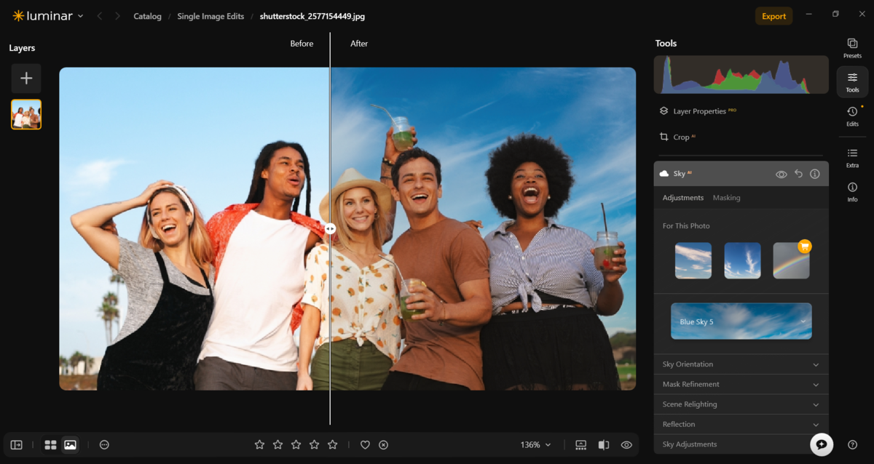Show Sky tool info

pyautogui.click(x=815, y=175)
